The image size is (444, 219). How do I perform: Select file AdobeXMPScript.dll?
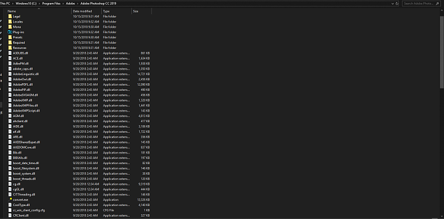(26, 110)
